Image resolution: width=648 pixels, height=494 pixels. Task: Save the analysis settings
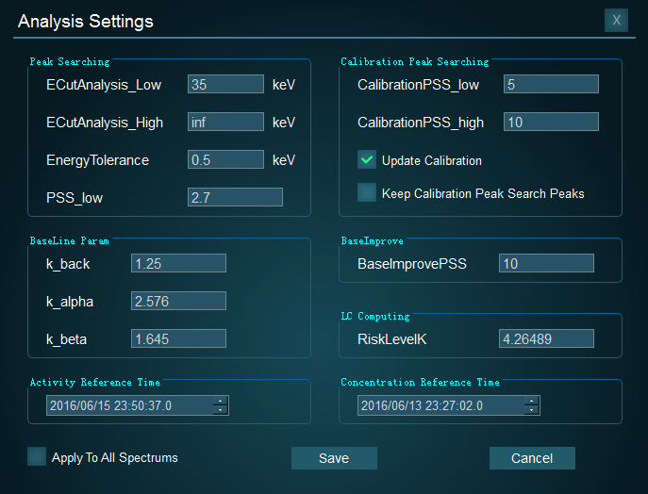point(334,458)
